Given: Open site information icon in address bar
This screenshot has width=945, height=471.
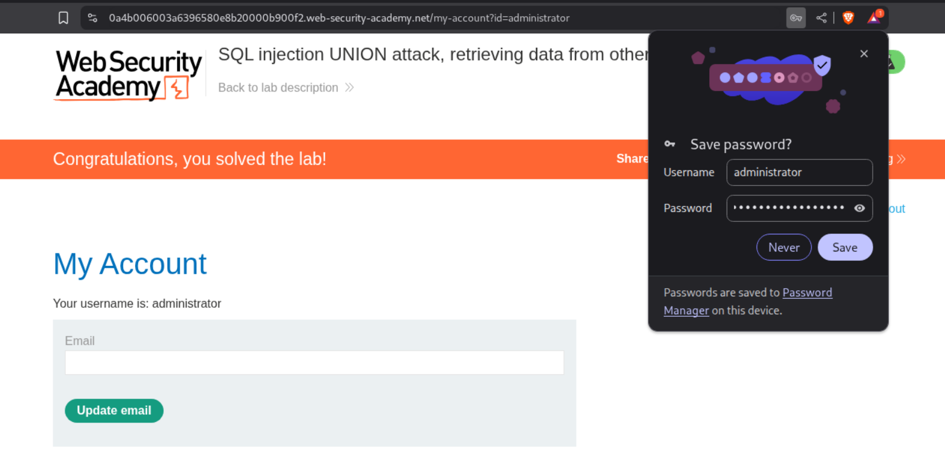Looking at the screenshot, I should pos(93,18).
